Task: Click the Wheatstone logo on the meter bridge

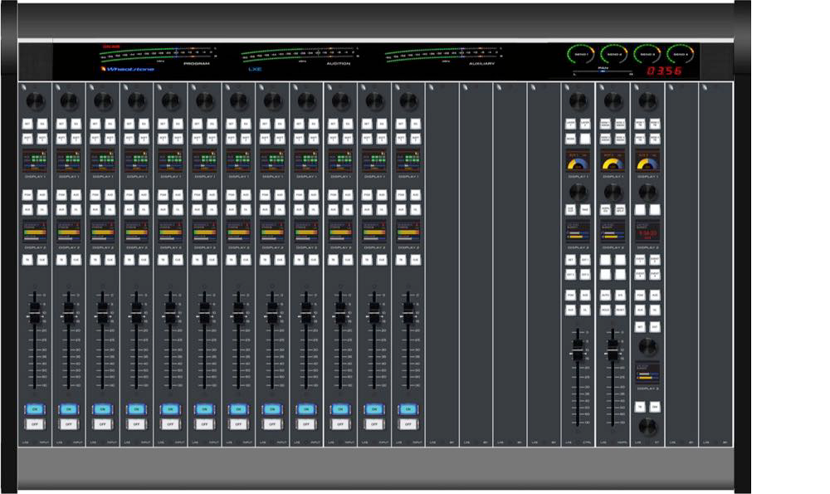Action: tap(128, 69)
